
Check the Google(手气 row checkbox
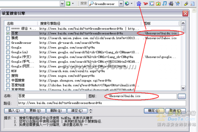8,62
